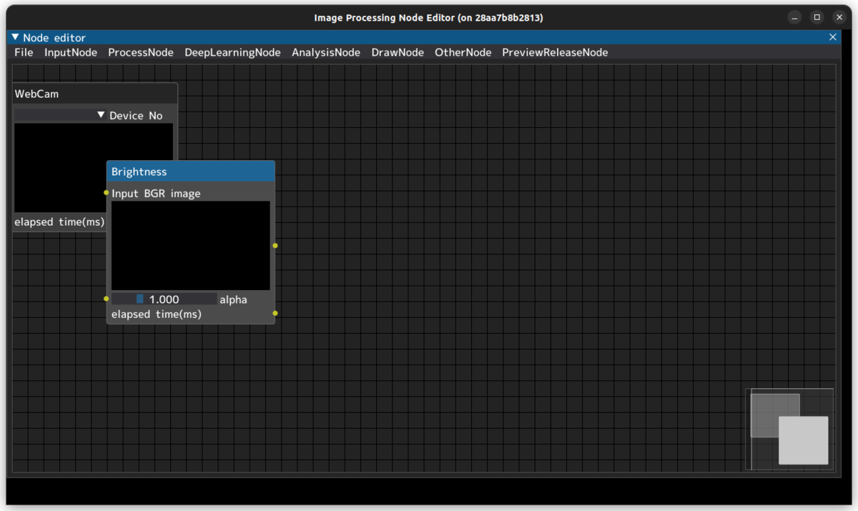Close the Node editor panel
This screenshot has width=858, height=511.
click(x=832, y=36)
